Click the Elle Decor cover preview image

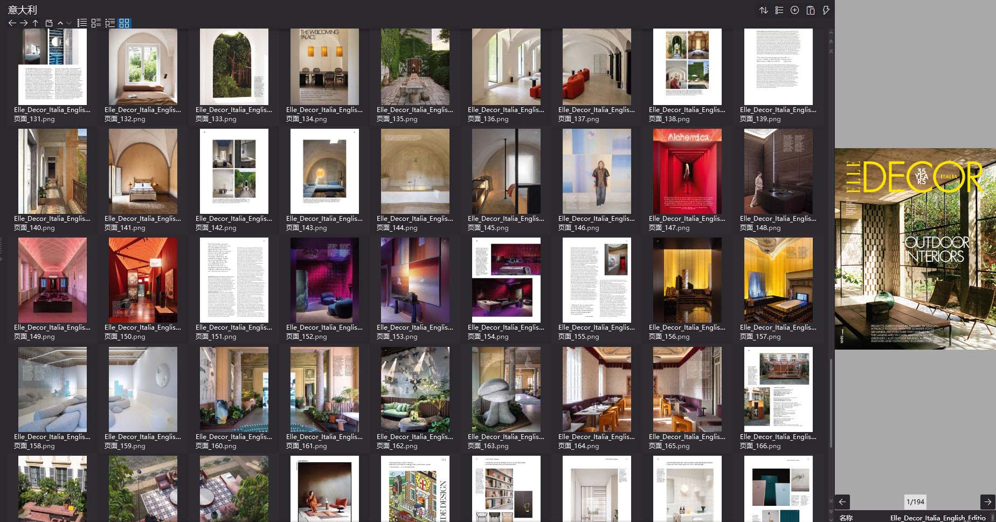point(915,248)
